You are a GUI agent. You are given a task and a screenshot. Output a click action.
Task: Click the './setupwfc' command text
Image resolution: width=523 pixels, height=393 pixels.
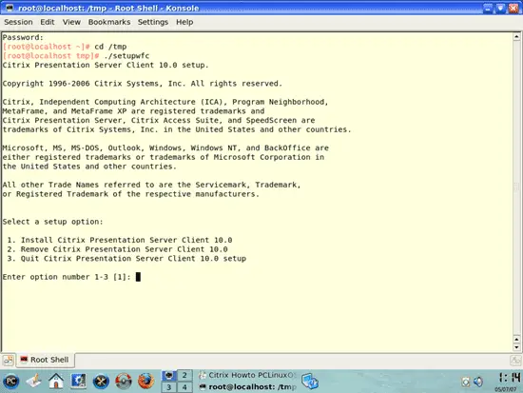coord(126,56)
